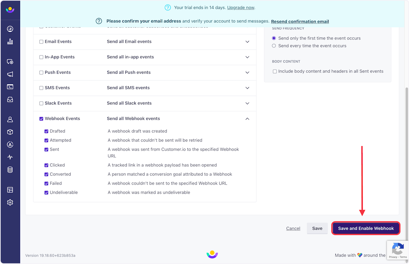Screen dimensions: 409x264
Task: Click 'Send all Slack events' text
Action: [x=129, y=103]
